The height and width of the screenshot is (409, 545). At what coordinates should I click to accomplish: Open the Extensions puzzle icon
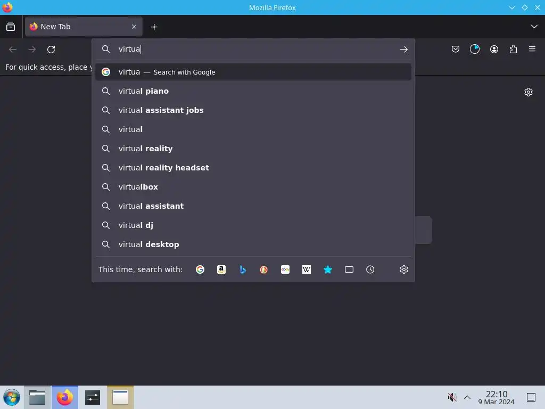pos(513,49)
